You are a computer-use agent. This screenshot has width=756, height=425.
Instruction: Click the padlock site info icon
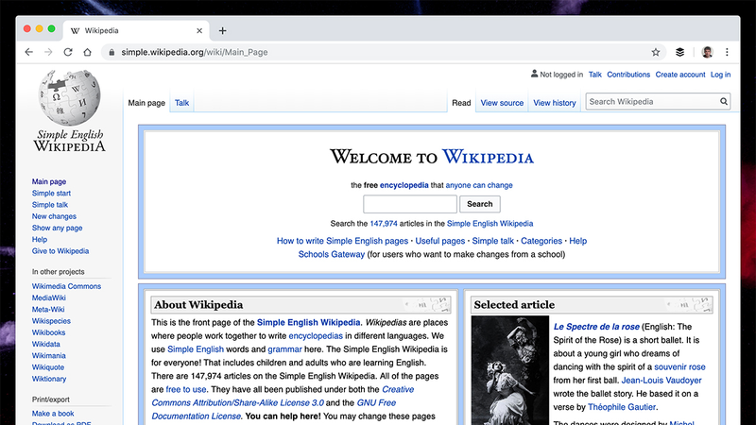coord(112,52)
